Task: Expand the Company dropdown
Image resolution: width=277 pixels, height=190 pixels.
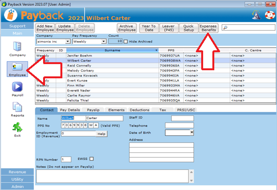Action: point(68,41)
